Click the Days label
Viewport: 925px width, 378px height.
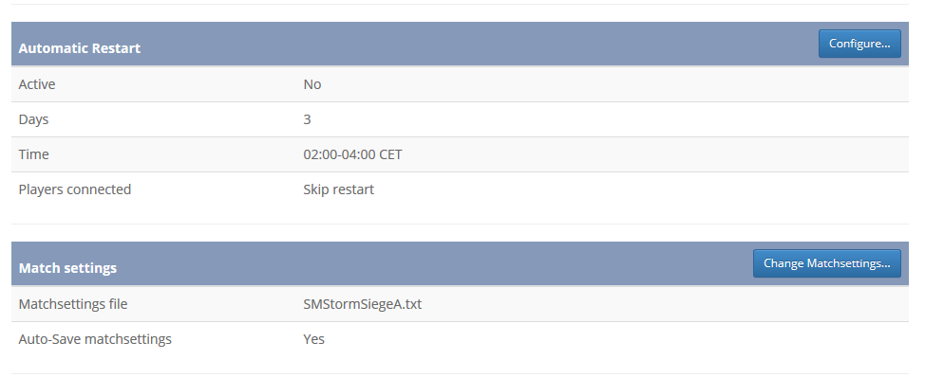(x=33, y=119)
